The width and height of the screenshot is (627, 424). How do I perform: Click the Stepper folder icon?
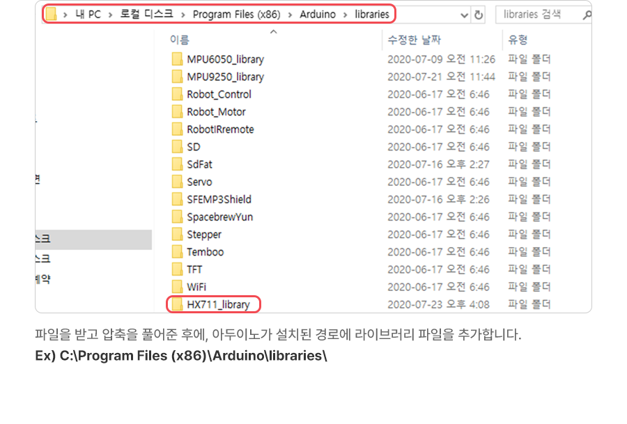coord(177,235)
